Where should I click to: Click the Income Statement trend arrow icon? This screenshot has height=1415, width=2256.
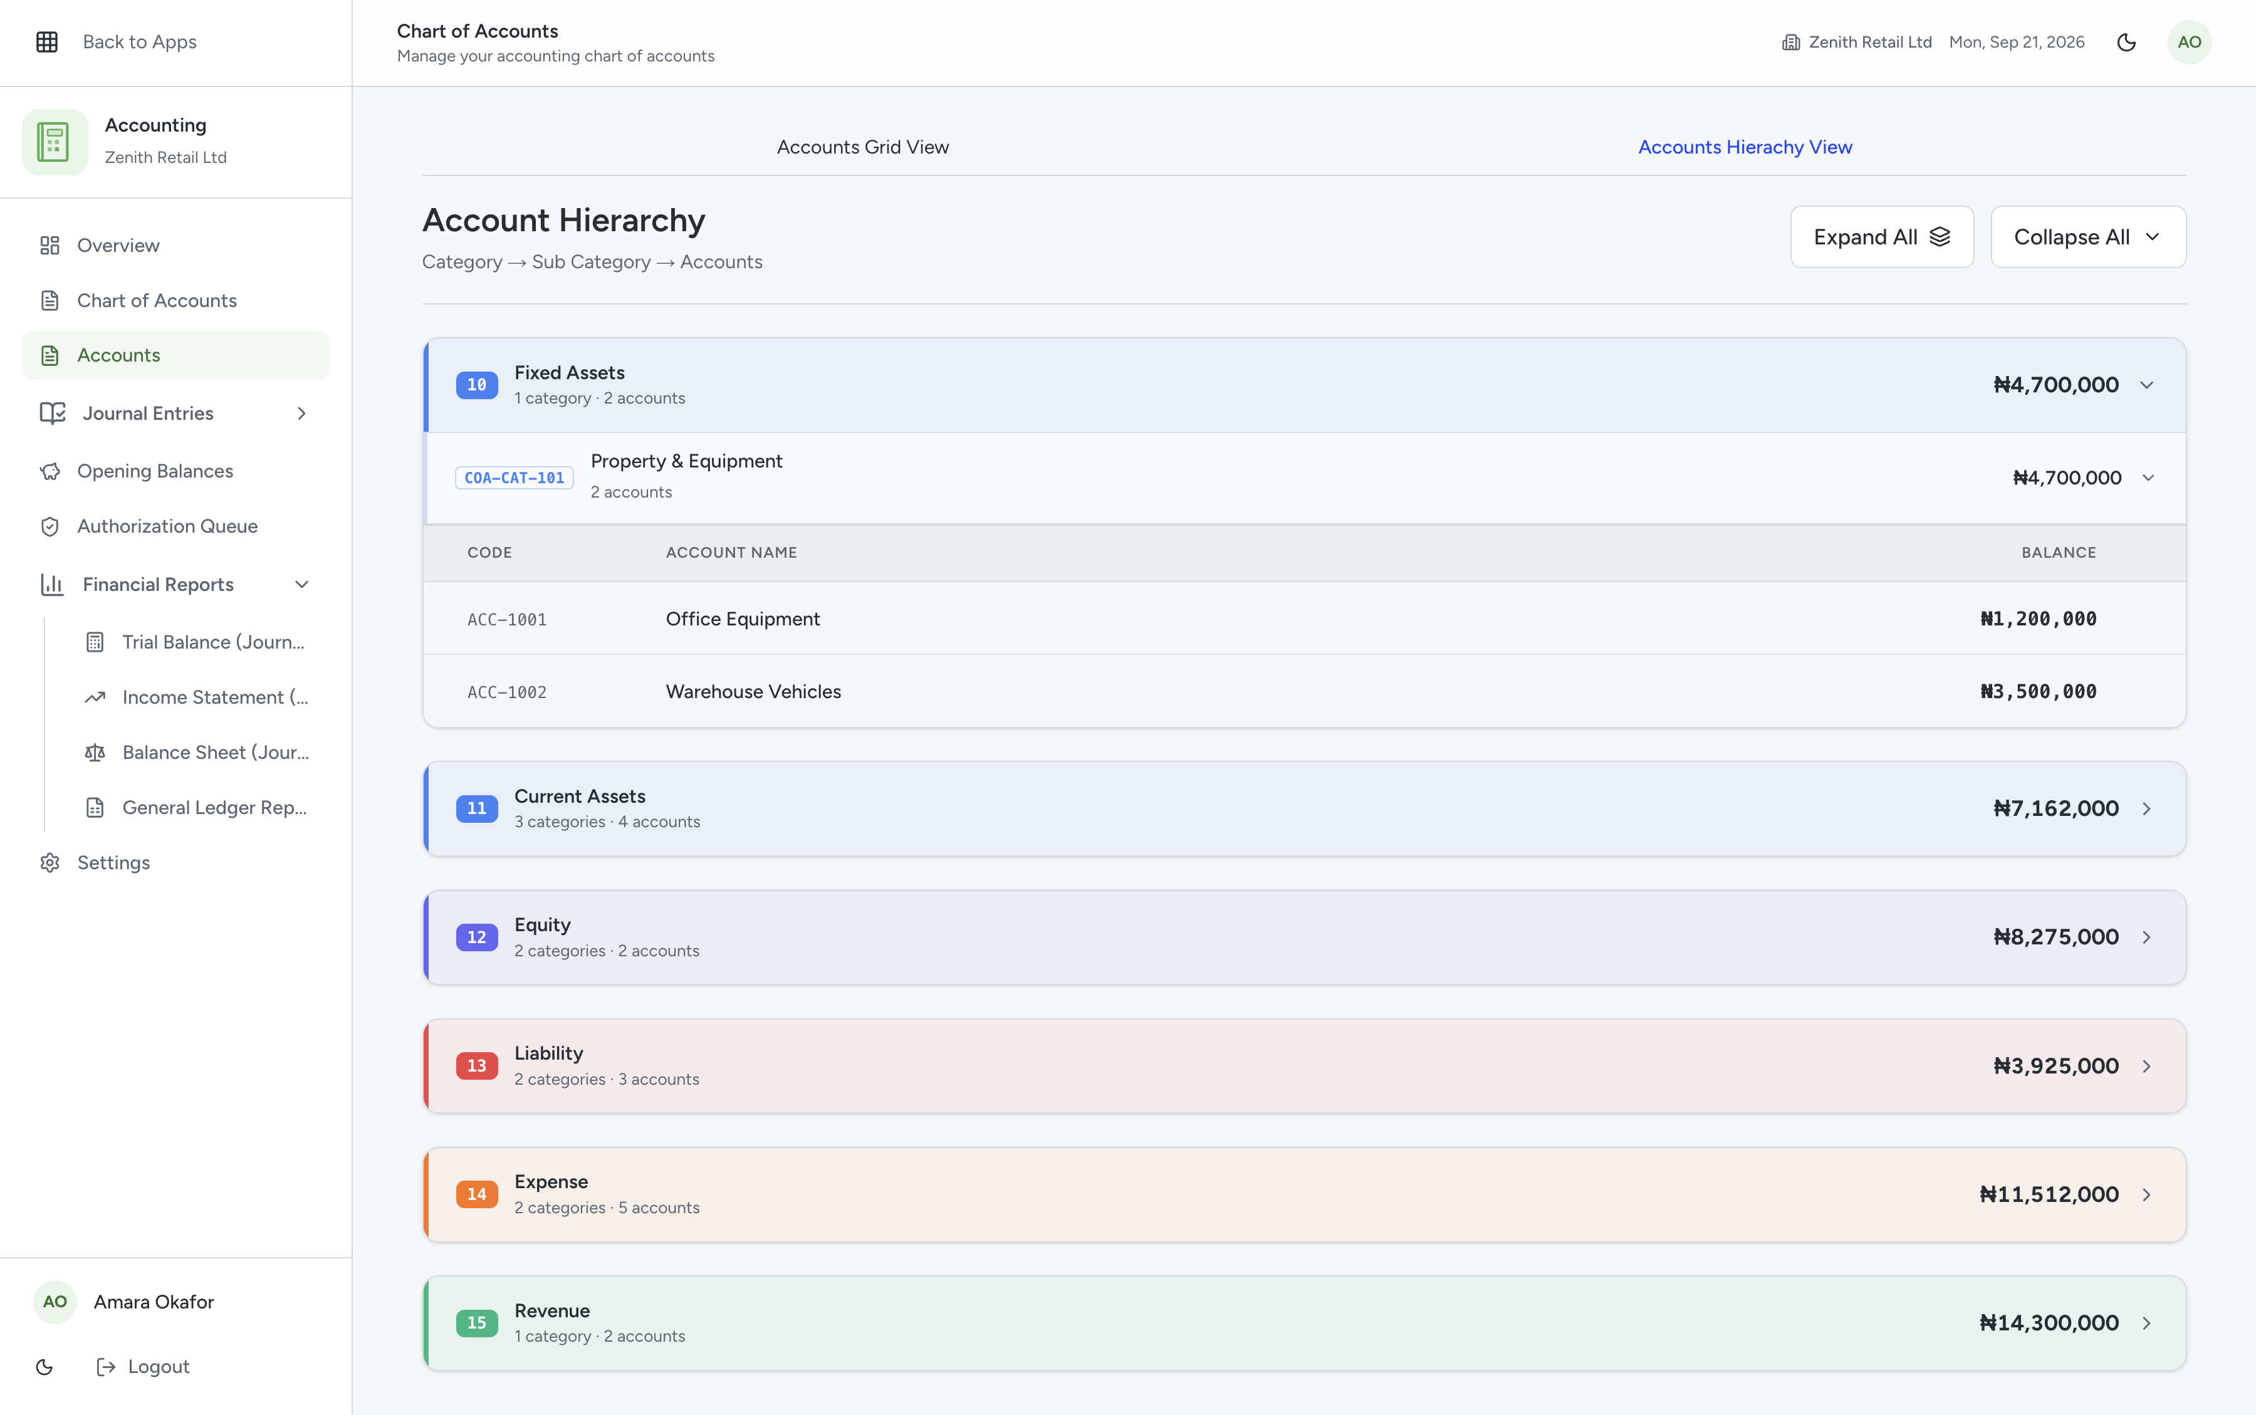pyautogui.click(x=95, y=697)
